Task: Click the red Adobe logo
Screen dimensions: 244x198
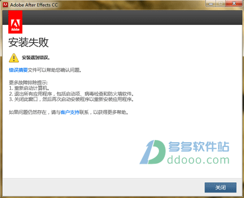Action: 15,22
